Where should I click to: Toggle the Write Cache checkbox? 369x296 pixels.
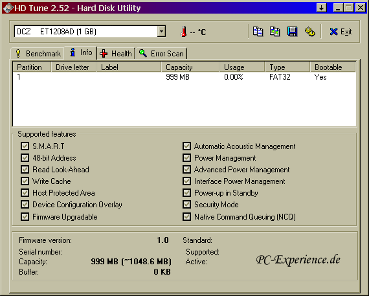click(x=25, y=181)
